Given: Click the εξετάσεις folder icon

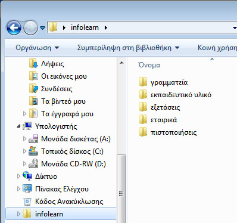Looking at the screenshot, I should 143,107.
